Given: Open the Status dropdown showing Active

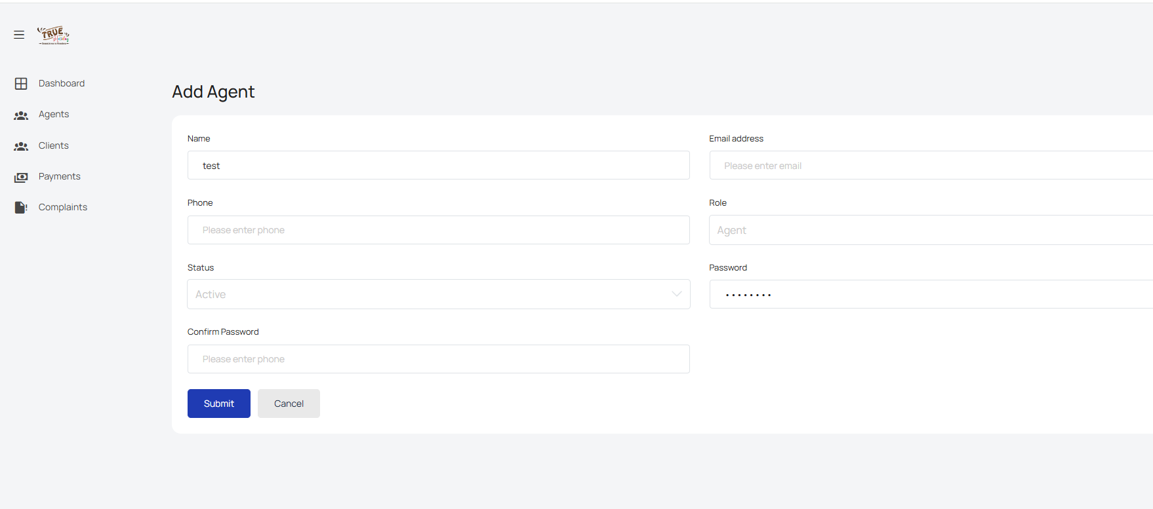Looking at the screenshot, I should tap(426, 294).
